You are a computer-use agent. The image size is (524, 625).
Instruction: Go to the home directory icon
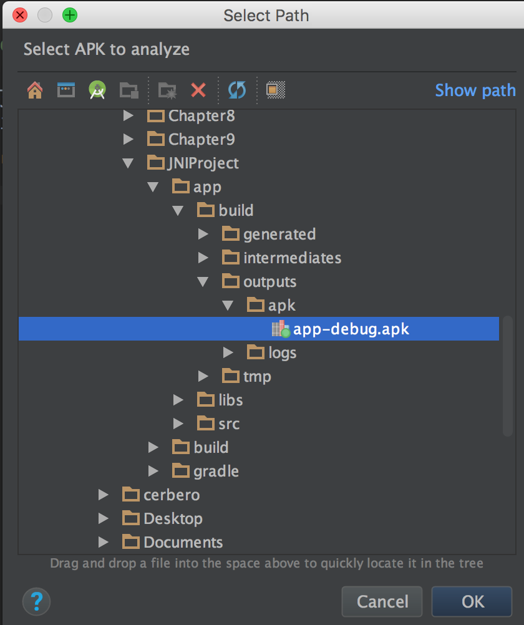coord(35,90)
